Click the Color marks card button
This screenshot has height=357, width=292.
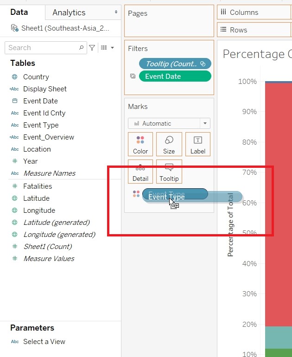coord(140,144)
